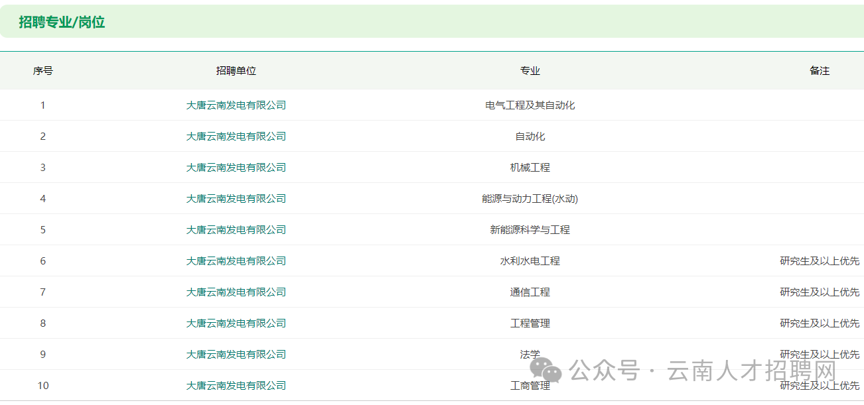Select the 能源与动力工程(水动) cell

click(x=530, y=198)
